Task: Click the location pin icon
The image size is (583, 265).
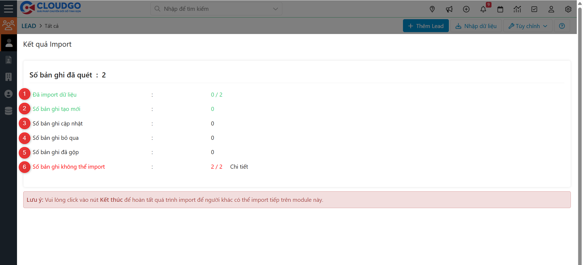Action: point(432,9)
